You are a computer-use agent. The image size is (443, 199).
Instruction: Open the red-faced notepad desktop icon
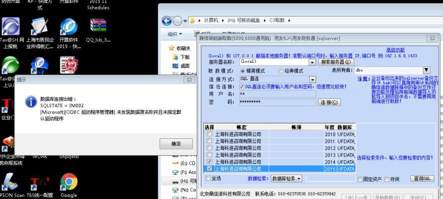pos(69,65)
